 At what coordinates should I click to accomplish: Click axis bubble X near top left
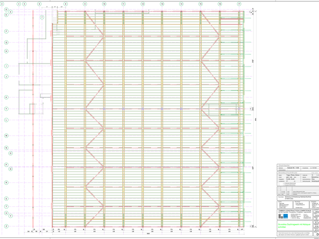click(x=11, y=12)
